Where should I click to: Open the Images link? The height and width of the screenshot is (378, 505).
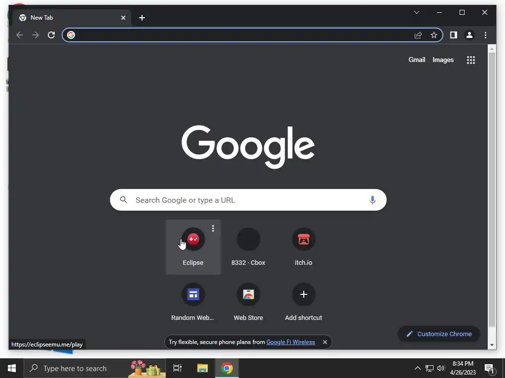pos(443,60)
